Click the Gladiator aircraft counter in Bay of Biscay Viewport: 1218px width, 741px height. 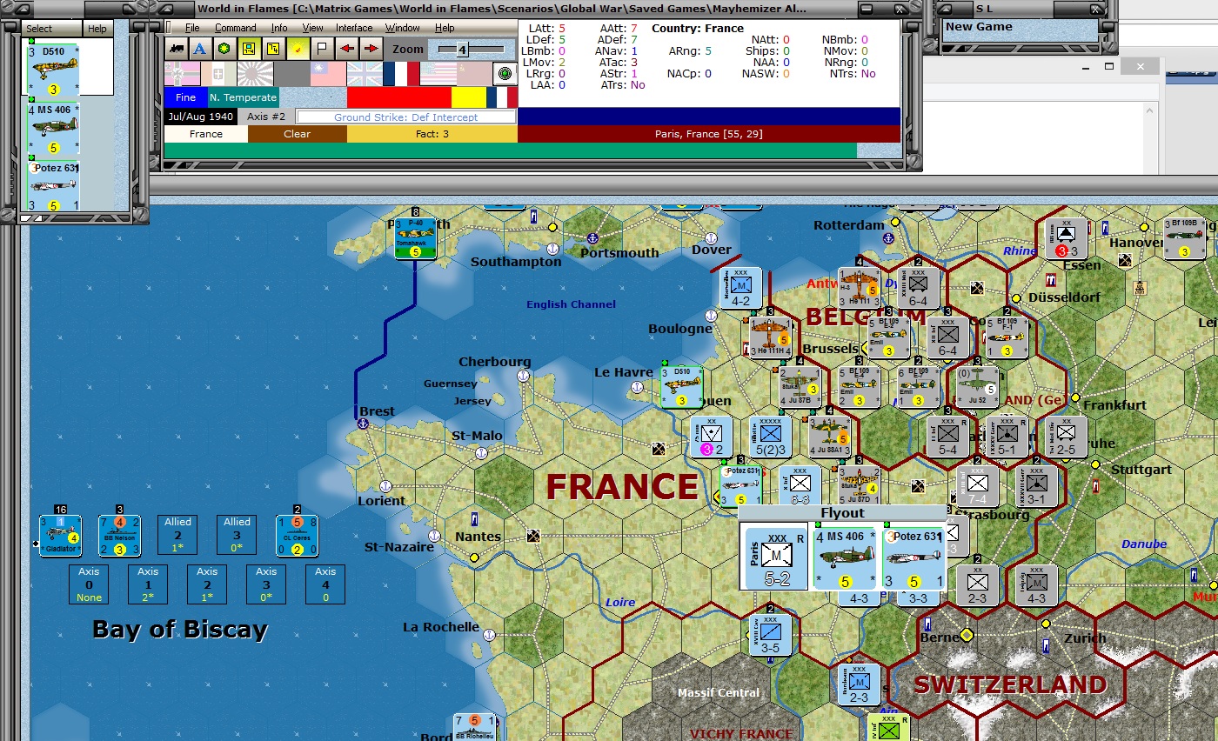pyautogui.click(x=60, y=537)
